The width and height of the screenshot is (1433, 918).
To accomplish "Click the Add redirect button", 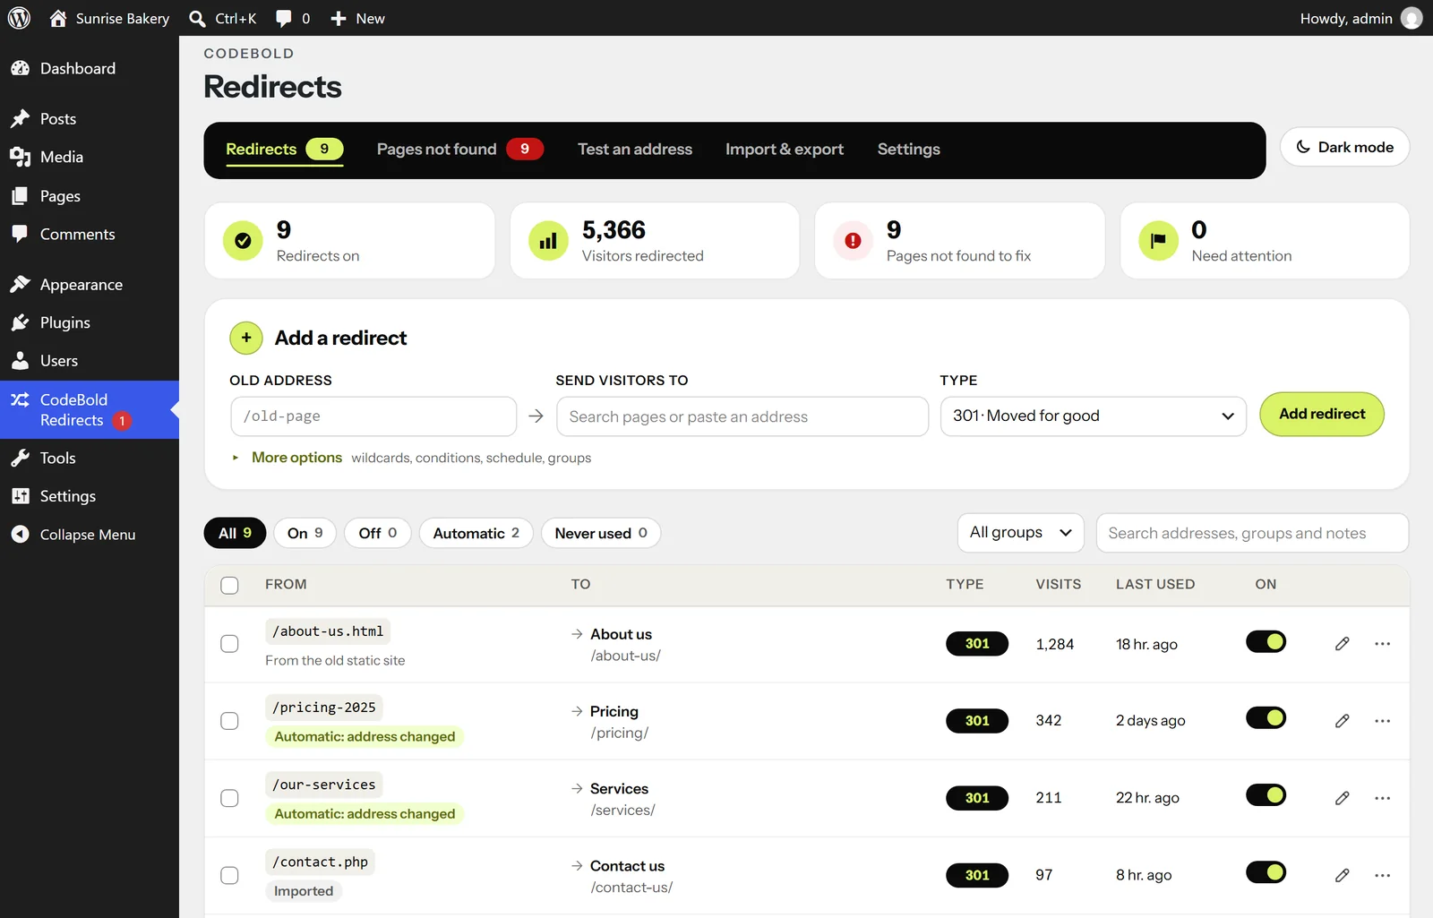I will tap(1322, 414).
